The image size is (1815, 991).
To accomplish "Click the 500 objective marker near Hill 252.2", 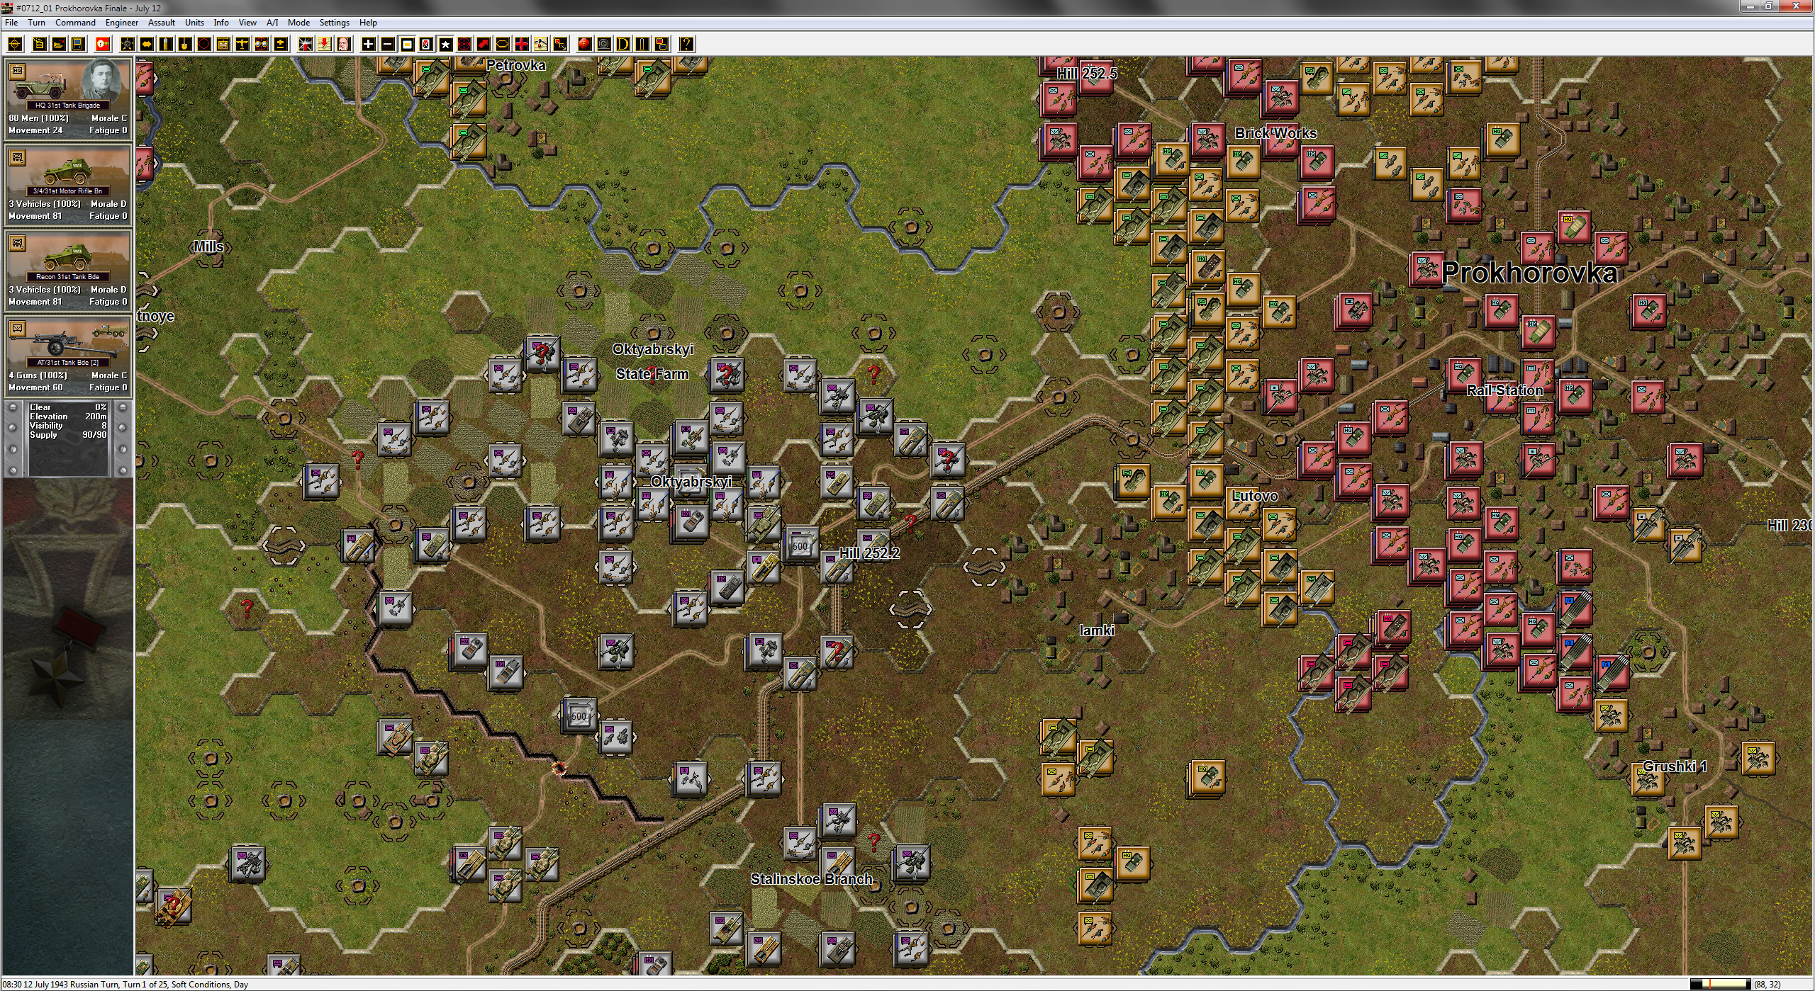I will click(x=800, y=546).
